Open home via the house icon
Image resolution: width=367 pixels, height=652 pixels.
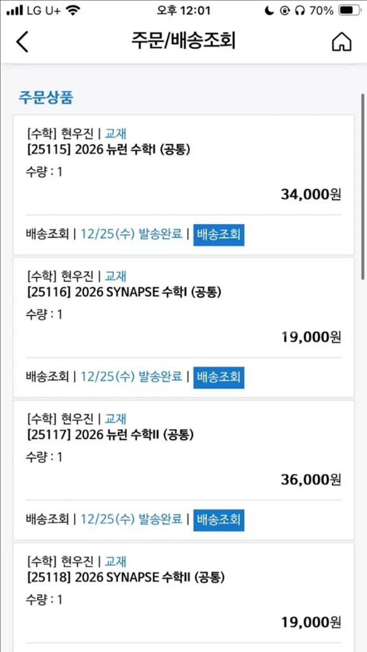342,41
